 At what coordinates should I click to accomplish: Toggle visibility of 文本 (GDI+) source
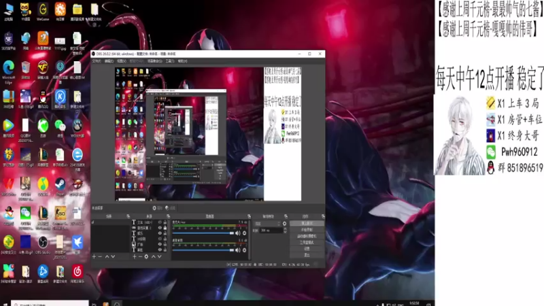tap(160, 222)
